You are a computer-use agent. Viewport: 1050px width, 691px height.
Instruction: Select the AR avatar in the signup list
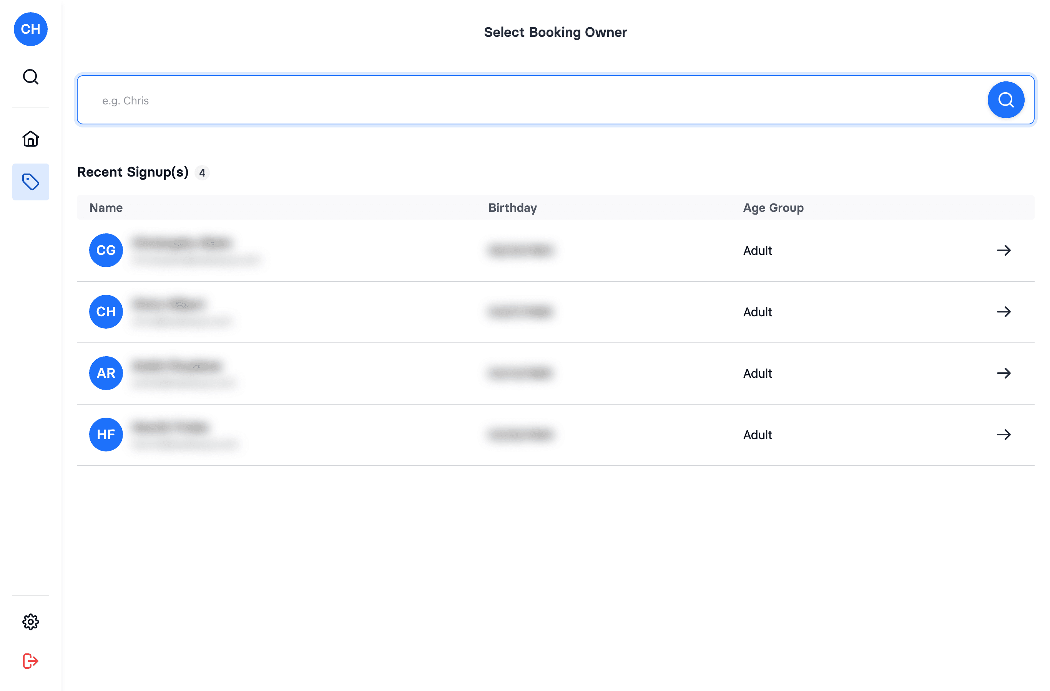[x=106, y=373]
